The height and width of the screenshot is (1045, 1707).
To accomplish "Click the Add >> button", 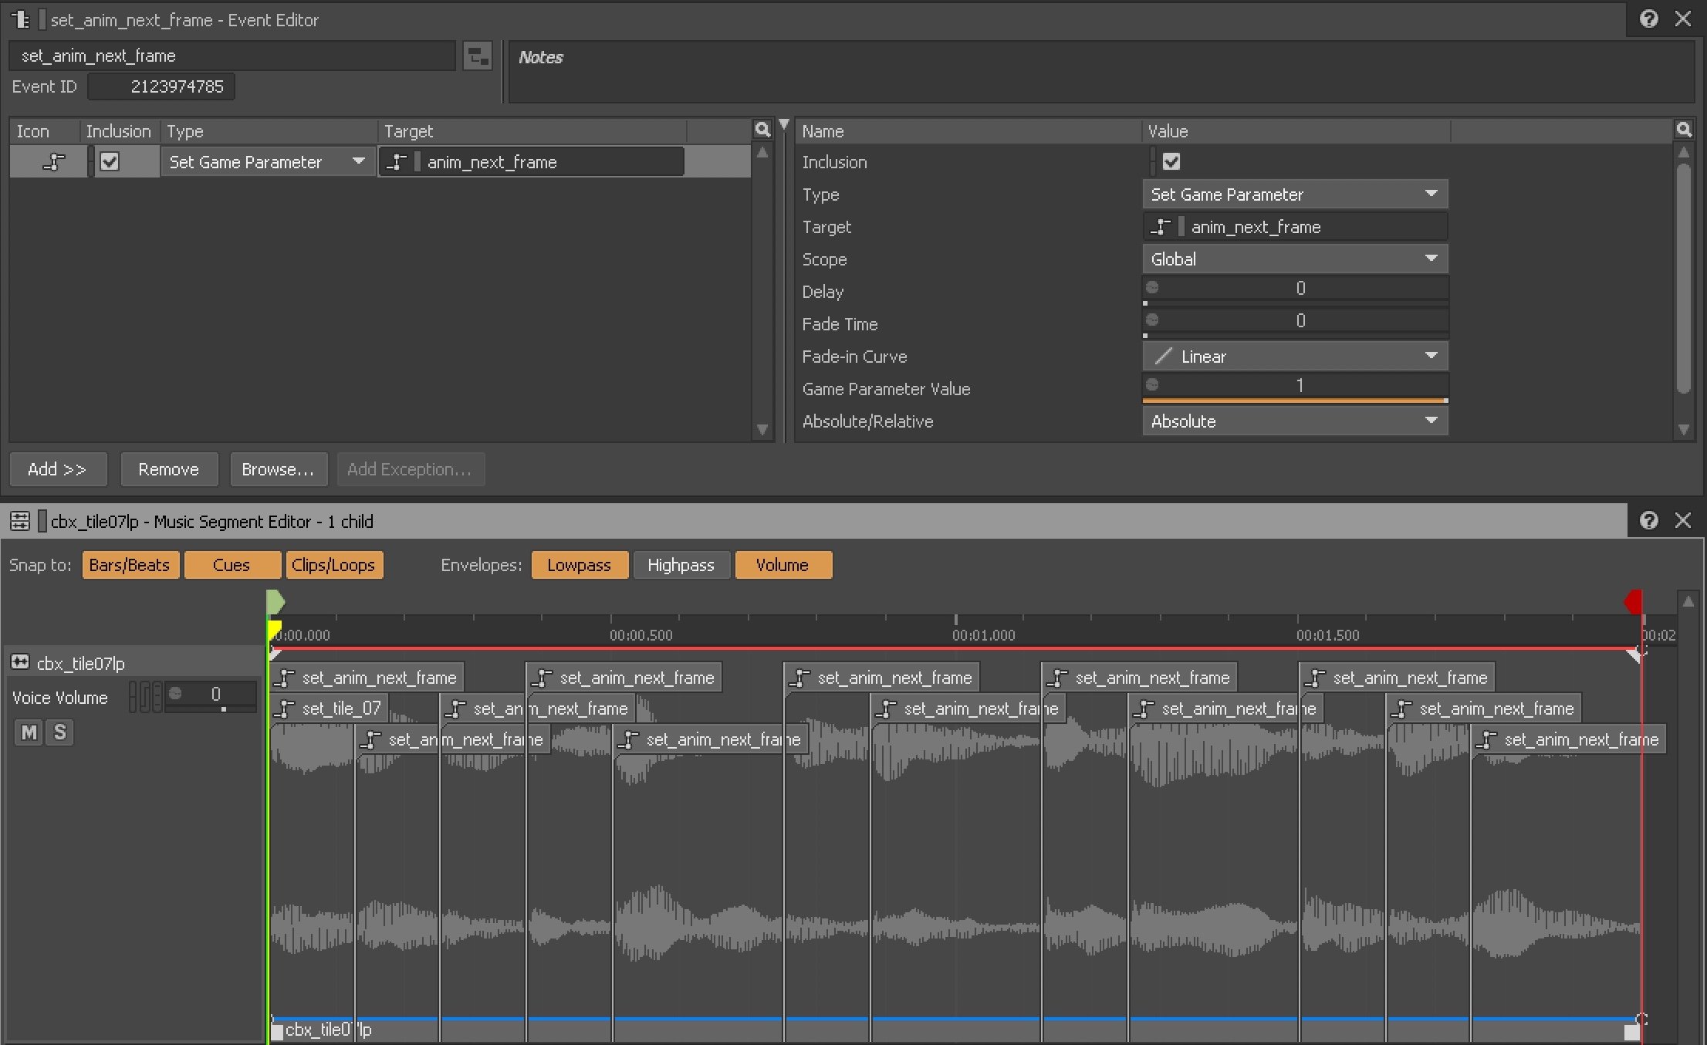I will (x=57, y=469).
